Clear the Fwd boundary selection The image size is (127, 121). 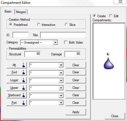[x=76, y=72]
